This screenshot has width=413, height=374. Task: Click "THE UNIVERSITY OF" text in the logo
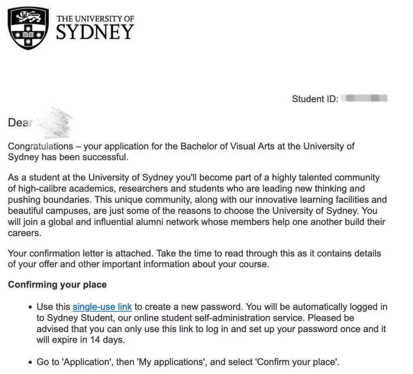coord(95,19)
